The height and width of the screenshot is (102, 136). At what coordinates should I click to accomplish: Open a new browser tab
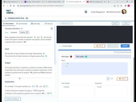[x=109, y=2]
